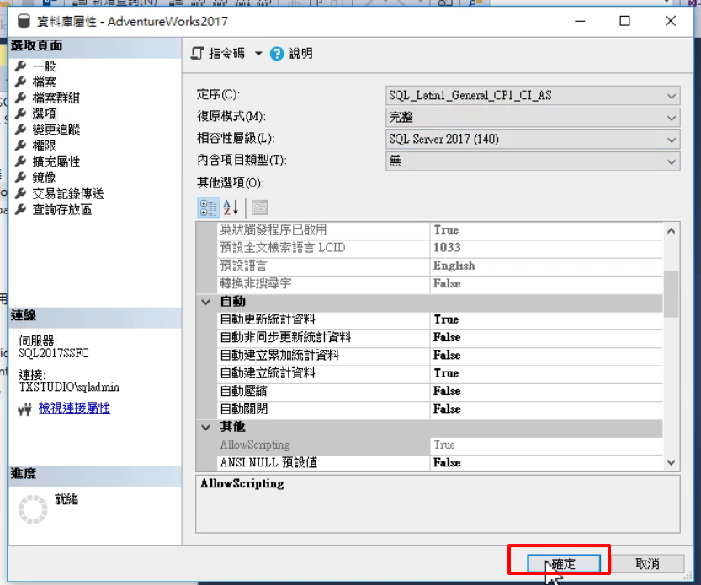This screenshot has width=701, height=585.
Task: Show the 擴充屬性 page
Action: 56,161
